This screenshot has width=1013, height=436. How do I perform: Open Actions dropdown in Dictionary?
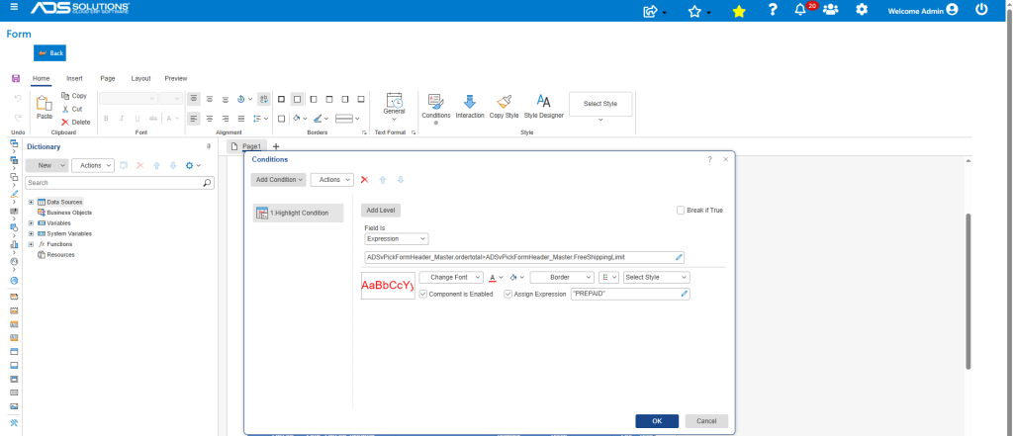(93, 165)
